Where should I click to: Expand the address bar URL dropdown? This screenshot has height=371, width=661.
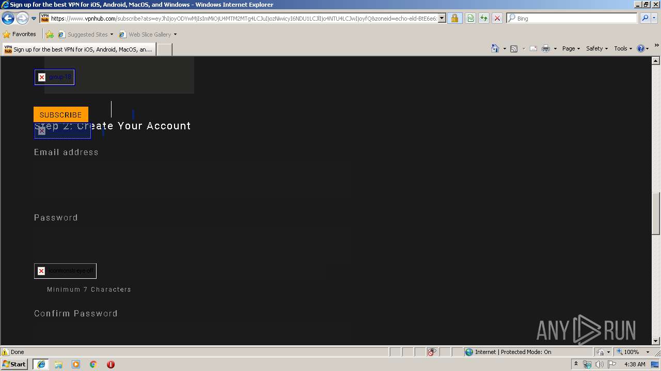point(442,18)
